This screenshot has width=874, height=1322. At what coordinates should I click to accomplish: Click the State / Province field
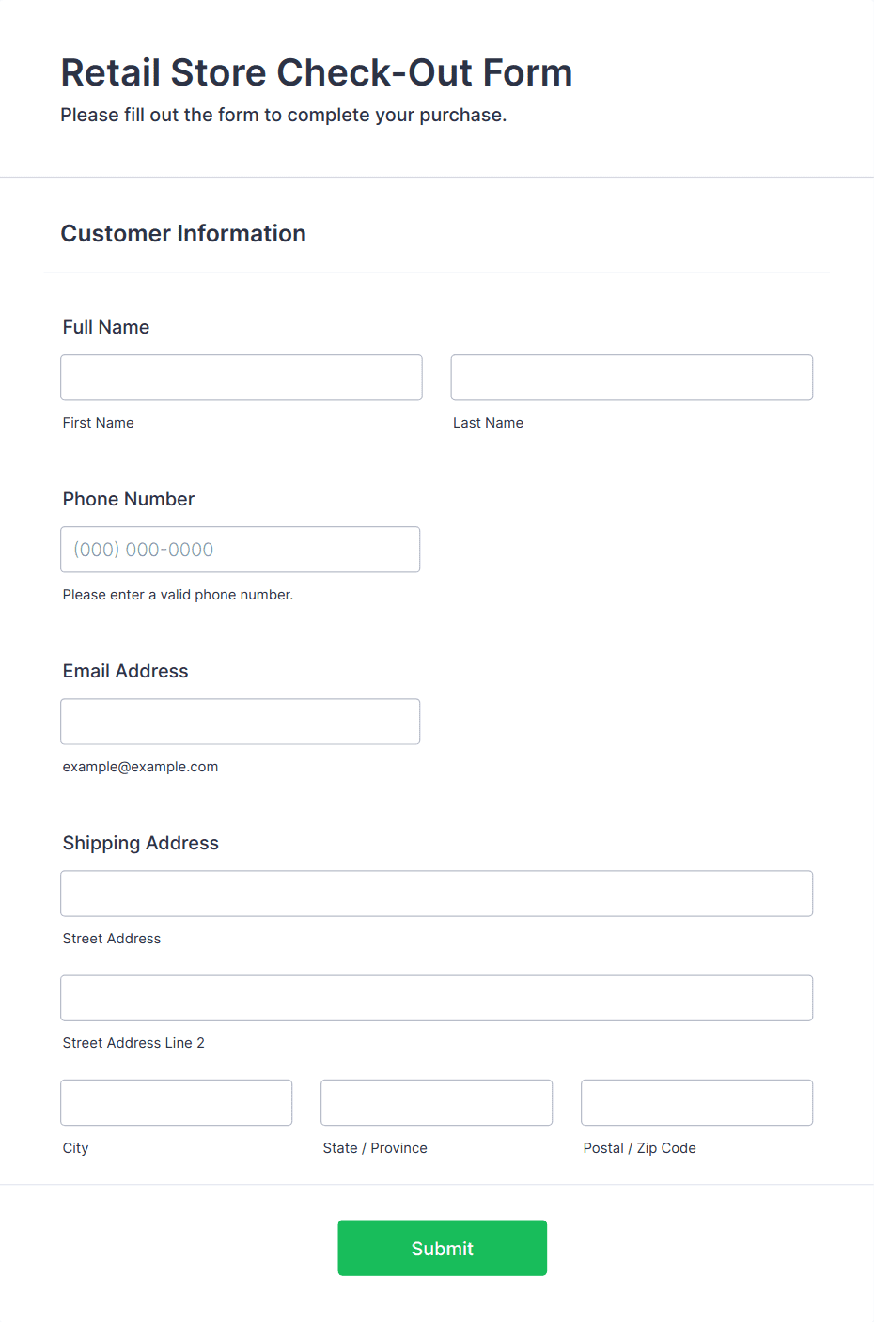pyautogui.click(x=437, y=1102)
